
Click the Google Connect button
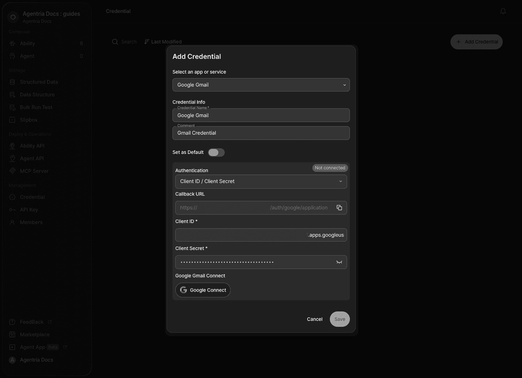[203, 290]
